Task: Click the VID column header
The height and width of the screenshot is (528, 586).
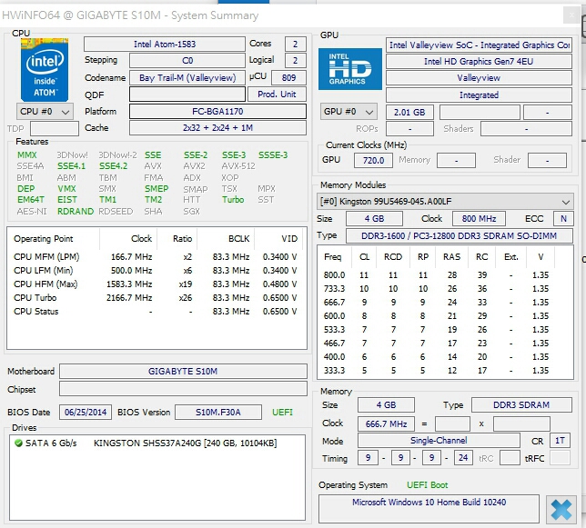Action: (280, 239)
